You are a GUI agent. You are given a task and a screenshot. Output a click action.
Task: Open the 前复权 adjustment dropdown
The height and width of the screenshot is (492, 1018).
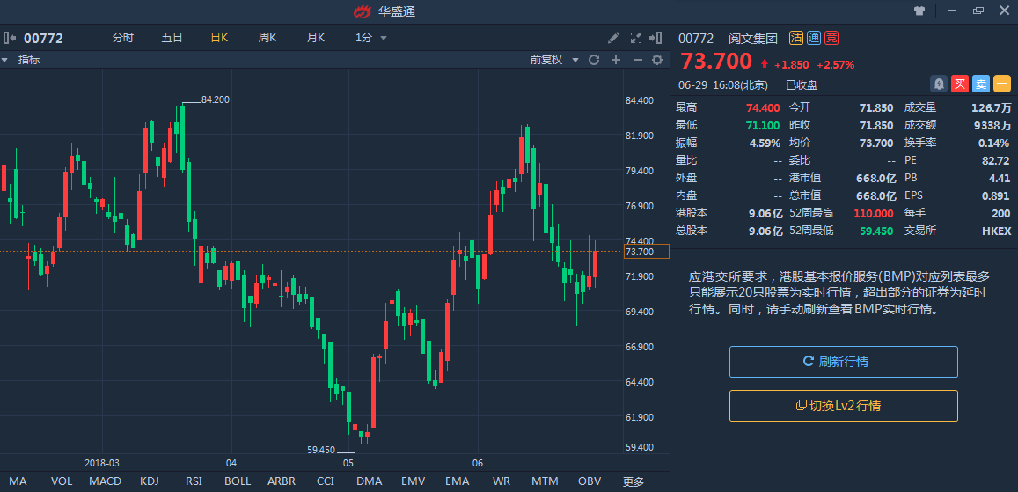click(554, 60)
